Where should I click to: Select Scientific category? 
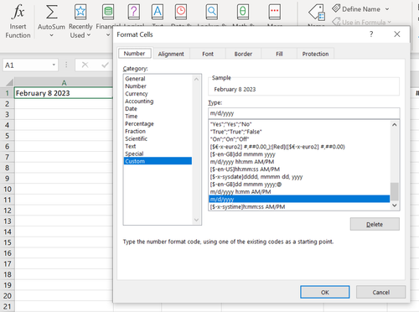coord(158,138)
